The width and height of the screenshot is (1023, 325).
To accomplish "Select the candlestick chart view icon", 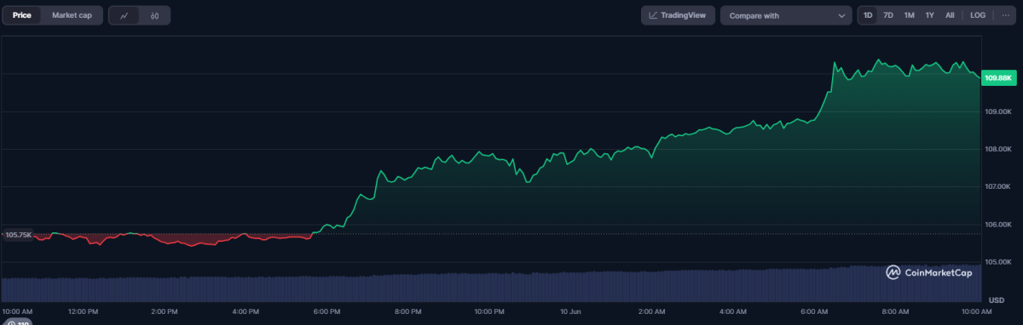I will [154, 15].
